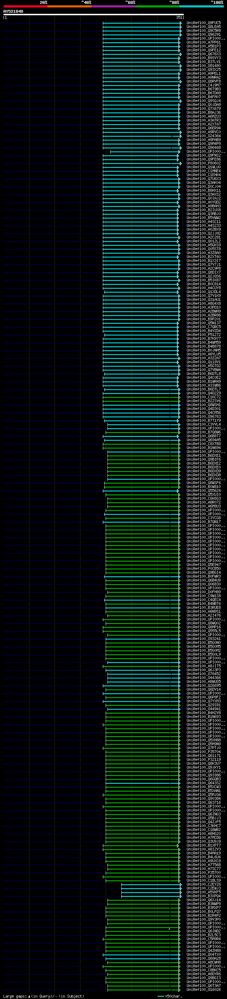Select the UniRef100_C2EWJ3 label
The width and height of the screenshot is (227, 999).
point(204,888)
